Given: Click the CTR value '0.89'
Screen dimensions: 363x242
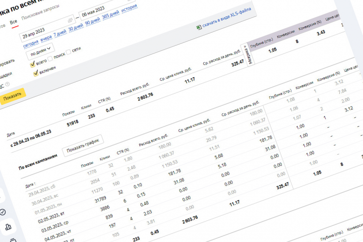Looking at the screenshot, I should (135, 176).
